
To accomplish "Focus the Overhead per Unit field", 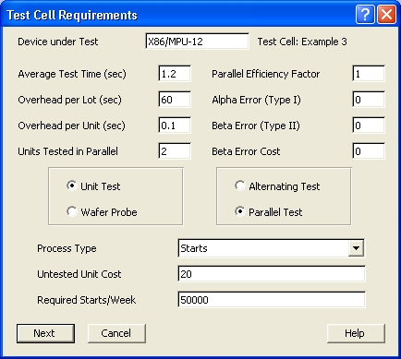I will [x=175, y=126].
